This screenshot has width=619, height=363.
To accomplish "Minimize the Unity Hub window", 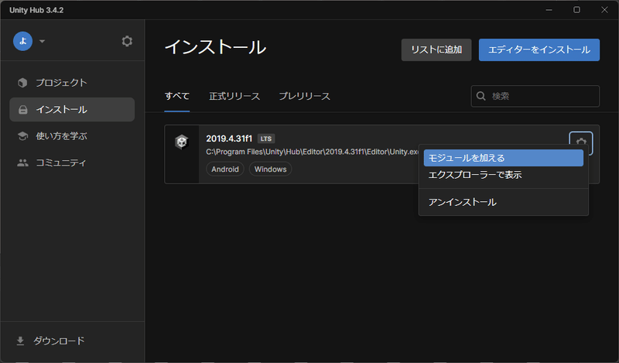I will pyautogui.click(x=549, y=10).
